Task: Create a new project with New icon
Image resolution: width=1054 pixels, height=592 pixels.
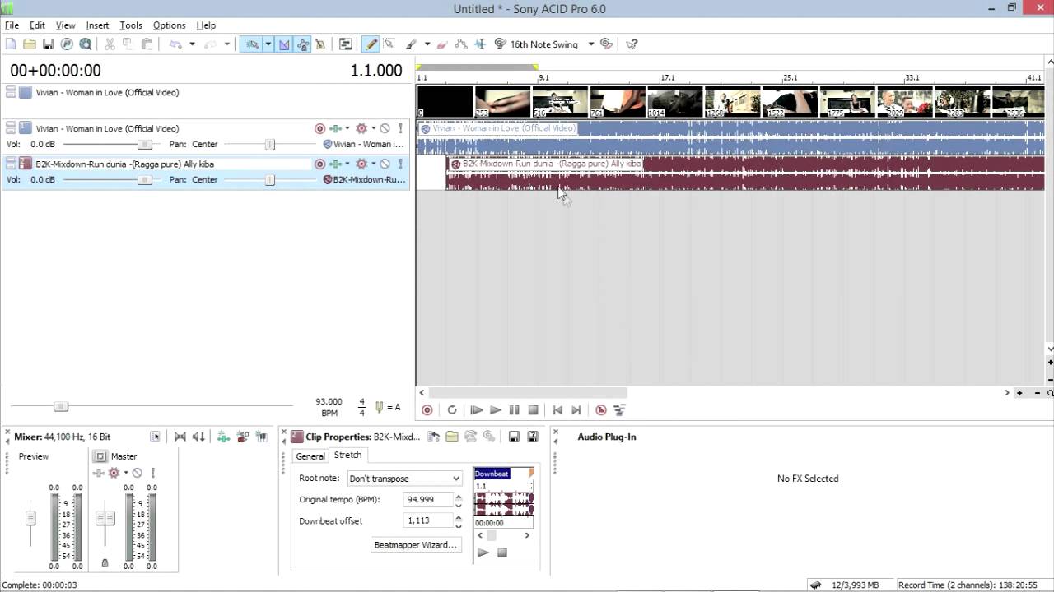Action: click(11, 44)
